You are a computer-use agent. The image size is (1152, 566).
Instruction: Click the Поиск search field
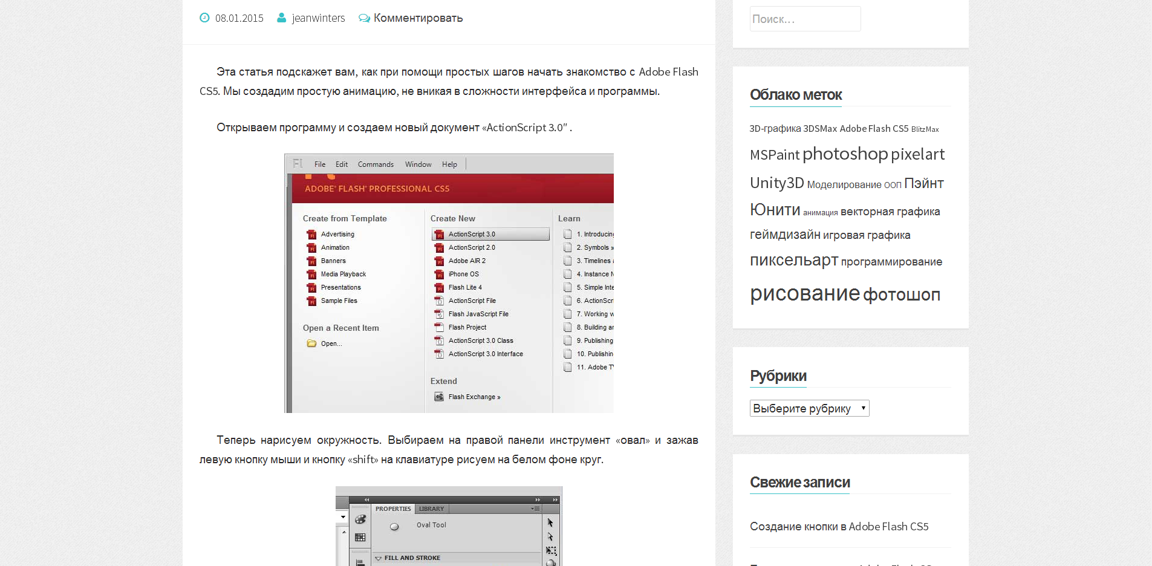[x=805, y=19]
